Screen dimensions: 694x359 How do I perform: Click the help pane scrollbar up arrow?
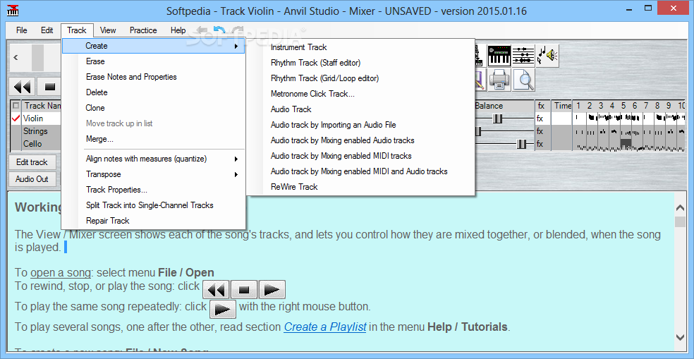click(x=680, y=207)
